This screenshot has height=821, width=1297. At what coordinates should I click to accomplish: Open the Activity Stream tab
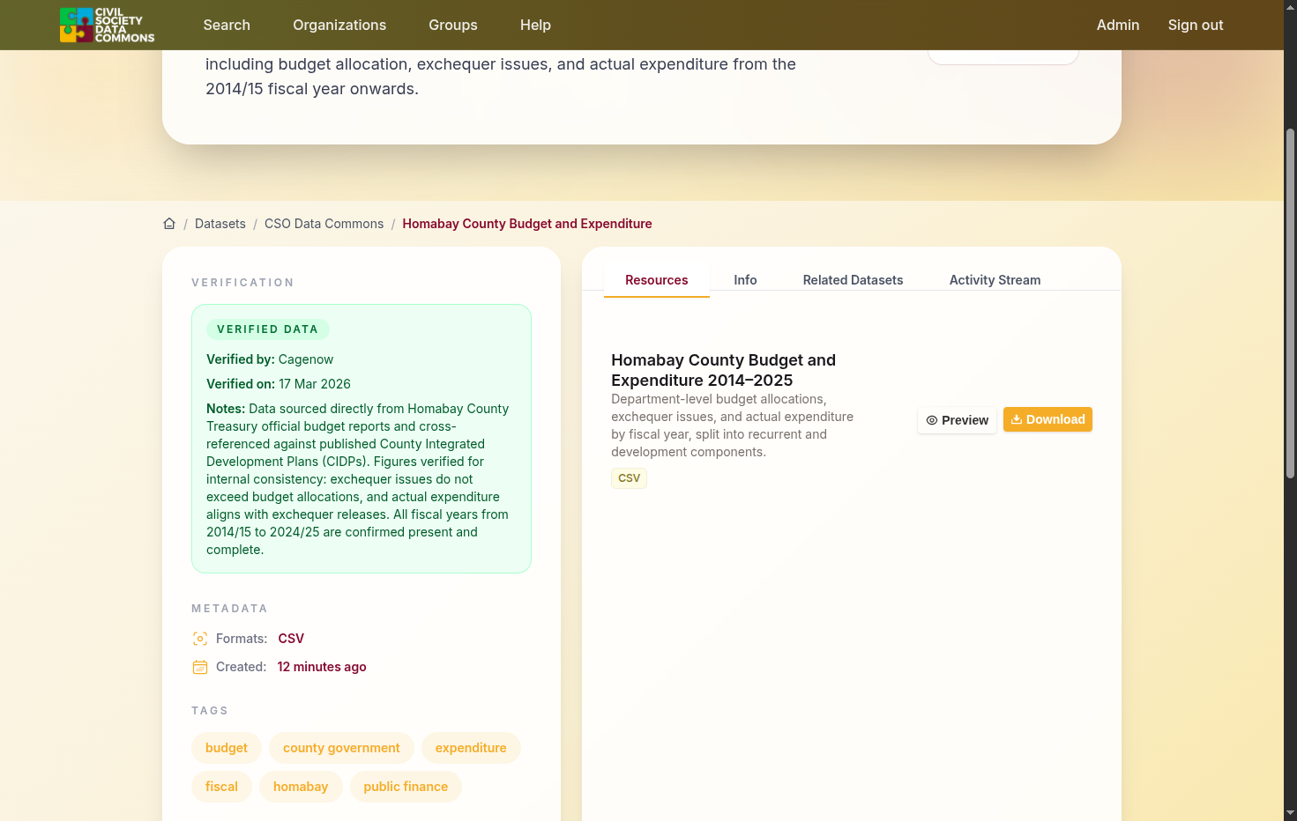click(x=995, y=280)
